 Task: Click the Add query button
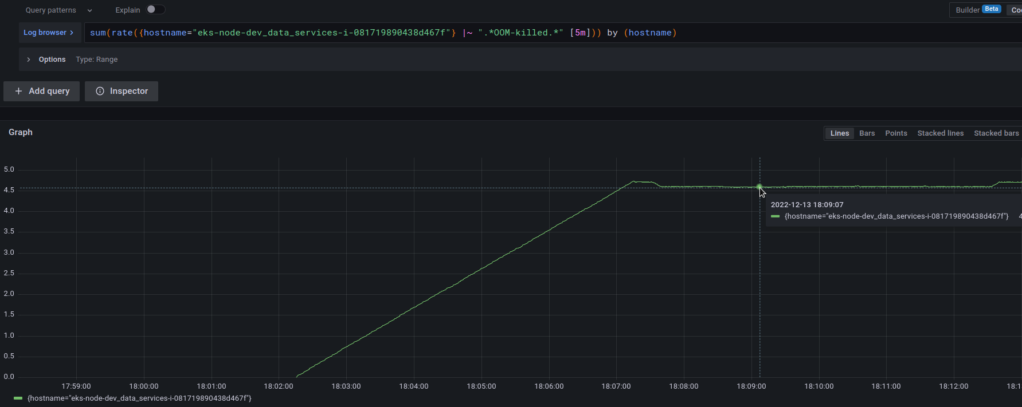point(42,91)
